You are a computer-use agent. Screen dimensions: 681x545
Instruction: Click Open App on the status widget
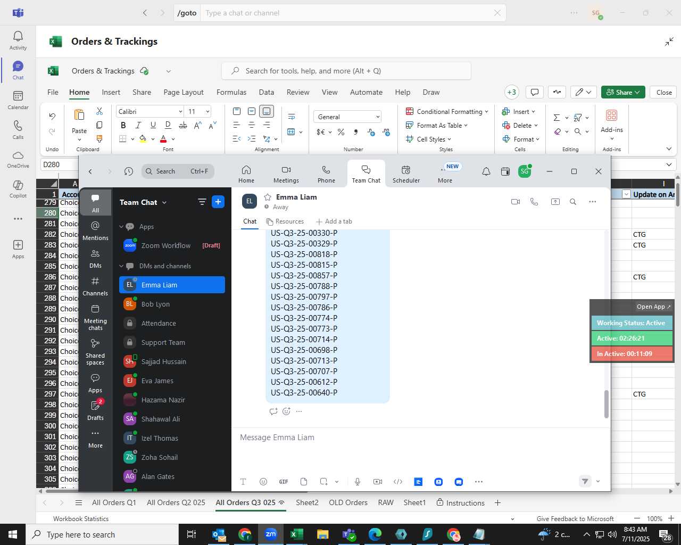(653, 307)
